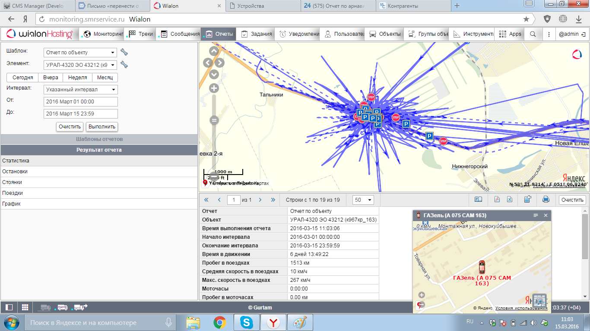
Task: Export the report to PDF
Action: [x=497, y=200]
